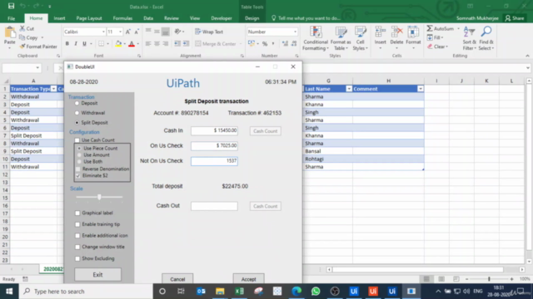
Task: Switch to the Formulas tab
Action: (122, 18)
